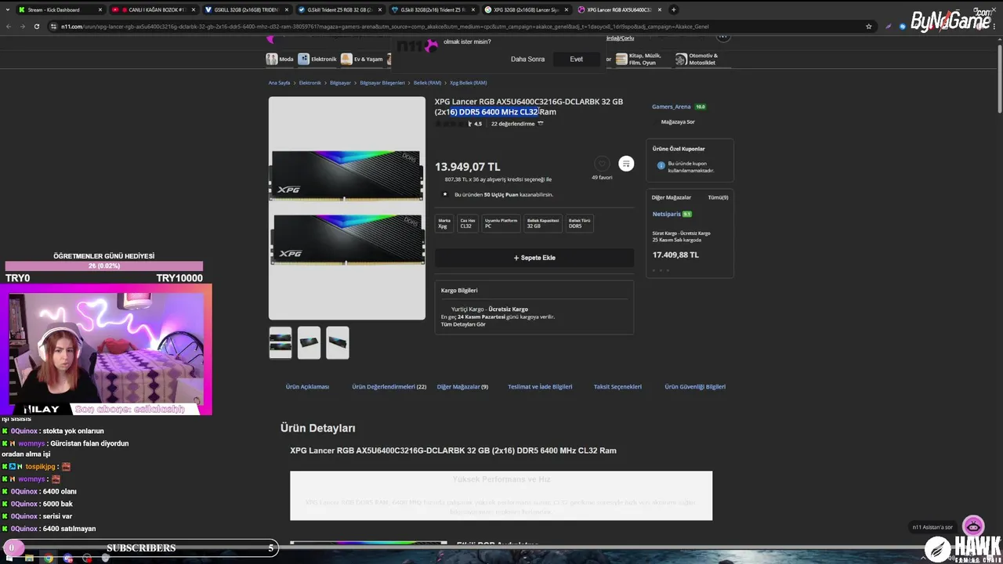Open the Diğer Mağazalar (9) tab
Image resolution: width=1003 pixels, height=564 pixels.
pos(462,386)
